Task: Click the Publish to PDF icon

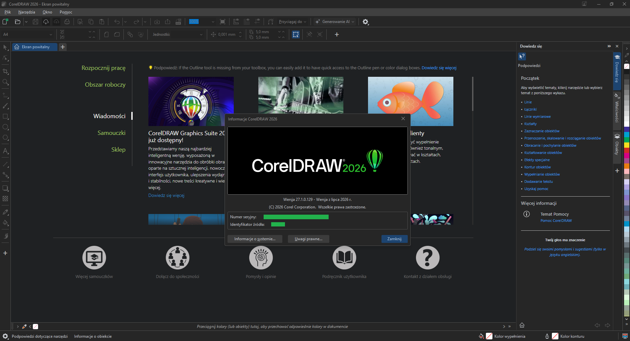Action: coord(178,22)
